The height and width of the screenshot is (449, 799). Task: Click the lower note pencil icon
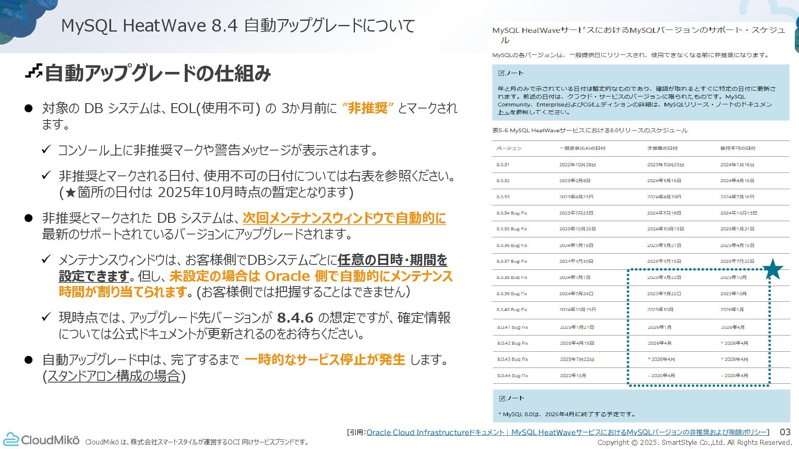tap(502, 398)
